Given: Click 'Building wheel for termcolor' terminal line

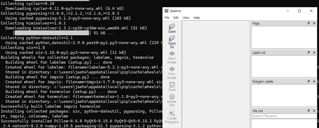Looking at the screenshot, I should (61, 92).
